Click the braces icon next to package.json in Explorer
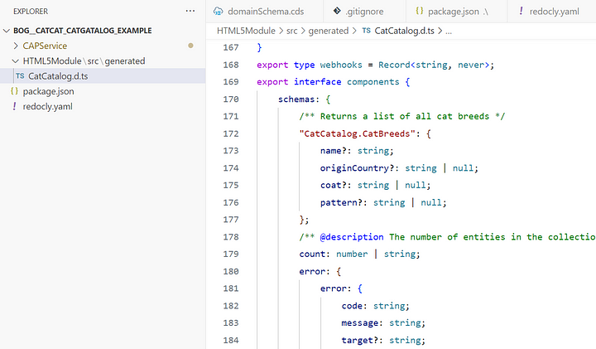596x349 pixels. pos(14,91)
